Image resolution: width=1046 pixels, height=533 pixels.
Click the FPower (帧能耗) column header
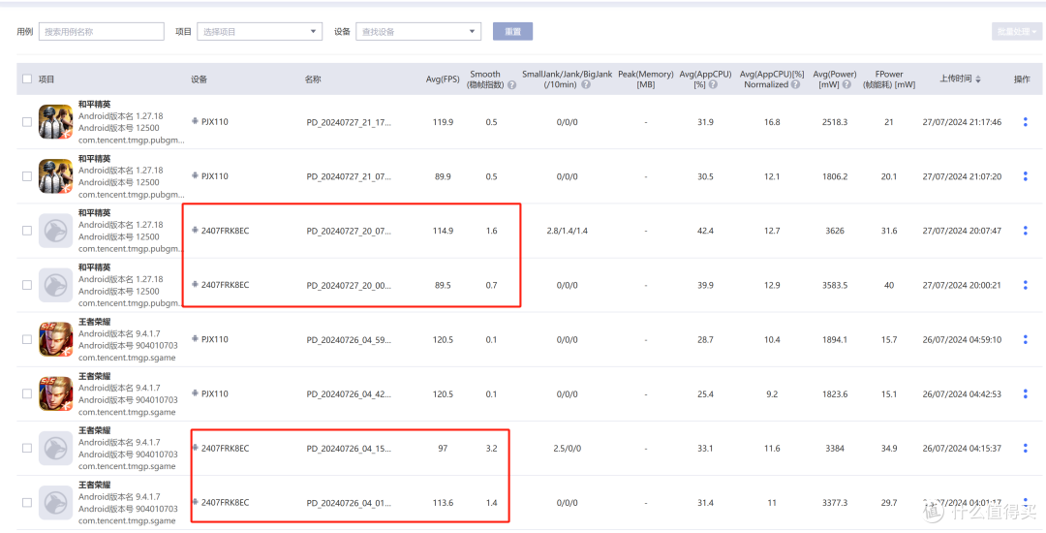(x=888, y=79)
